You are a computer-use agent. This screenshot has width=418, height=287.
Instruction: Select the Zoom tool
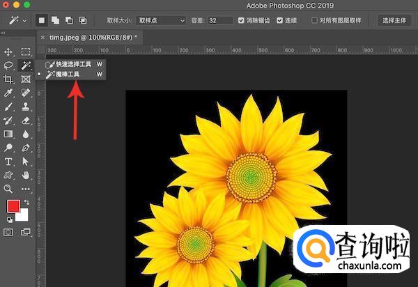[x=8, y=189]
